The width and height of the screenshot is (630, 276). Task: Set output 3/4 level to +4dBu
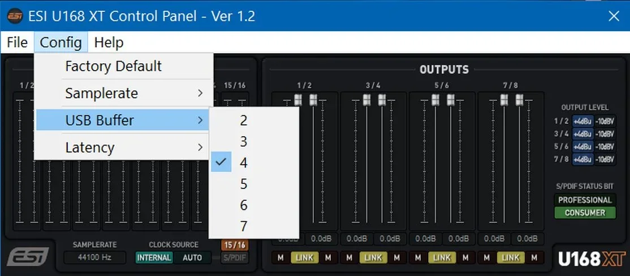click(x=582, y=134)
